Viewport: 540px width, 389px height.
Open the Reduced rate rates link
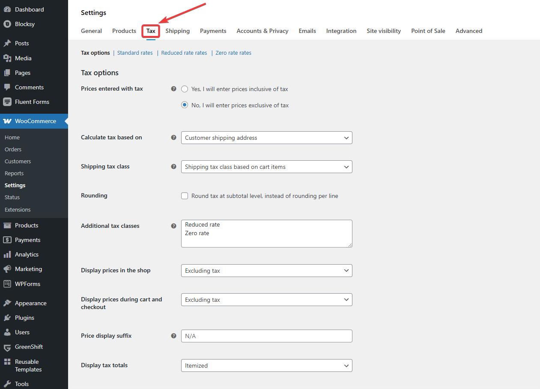184,53
